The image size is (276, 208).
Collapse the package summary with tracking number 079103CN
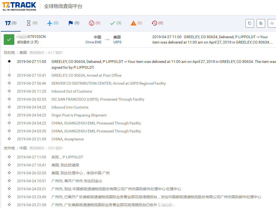point(31,37)
